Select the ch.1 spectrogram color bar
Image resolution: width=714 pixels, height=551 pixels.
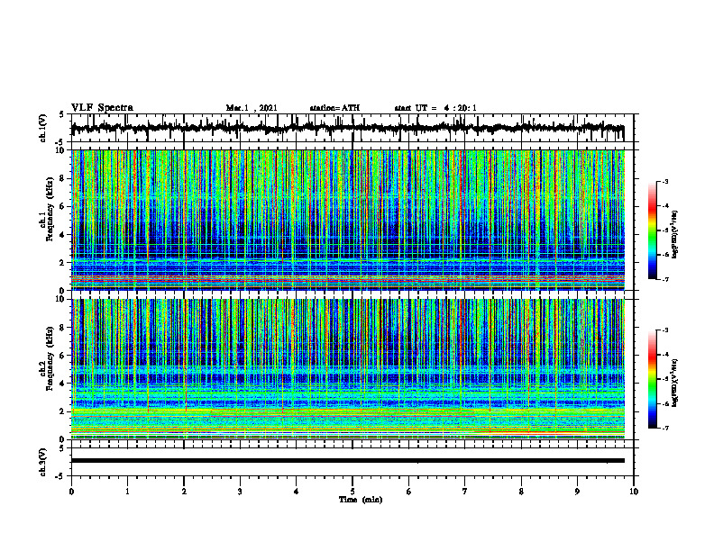click(x=652, y=230)
